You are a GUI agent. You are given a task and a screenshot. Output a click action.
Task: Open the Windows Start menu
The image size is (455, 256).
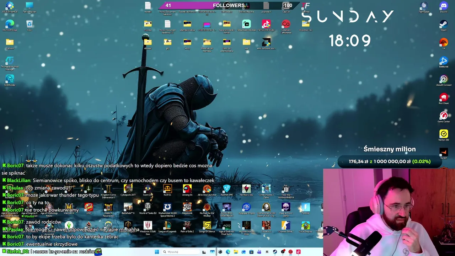coord(157,252)
